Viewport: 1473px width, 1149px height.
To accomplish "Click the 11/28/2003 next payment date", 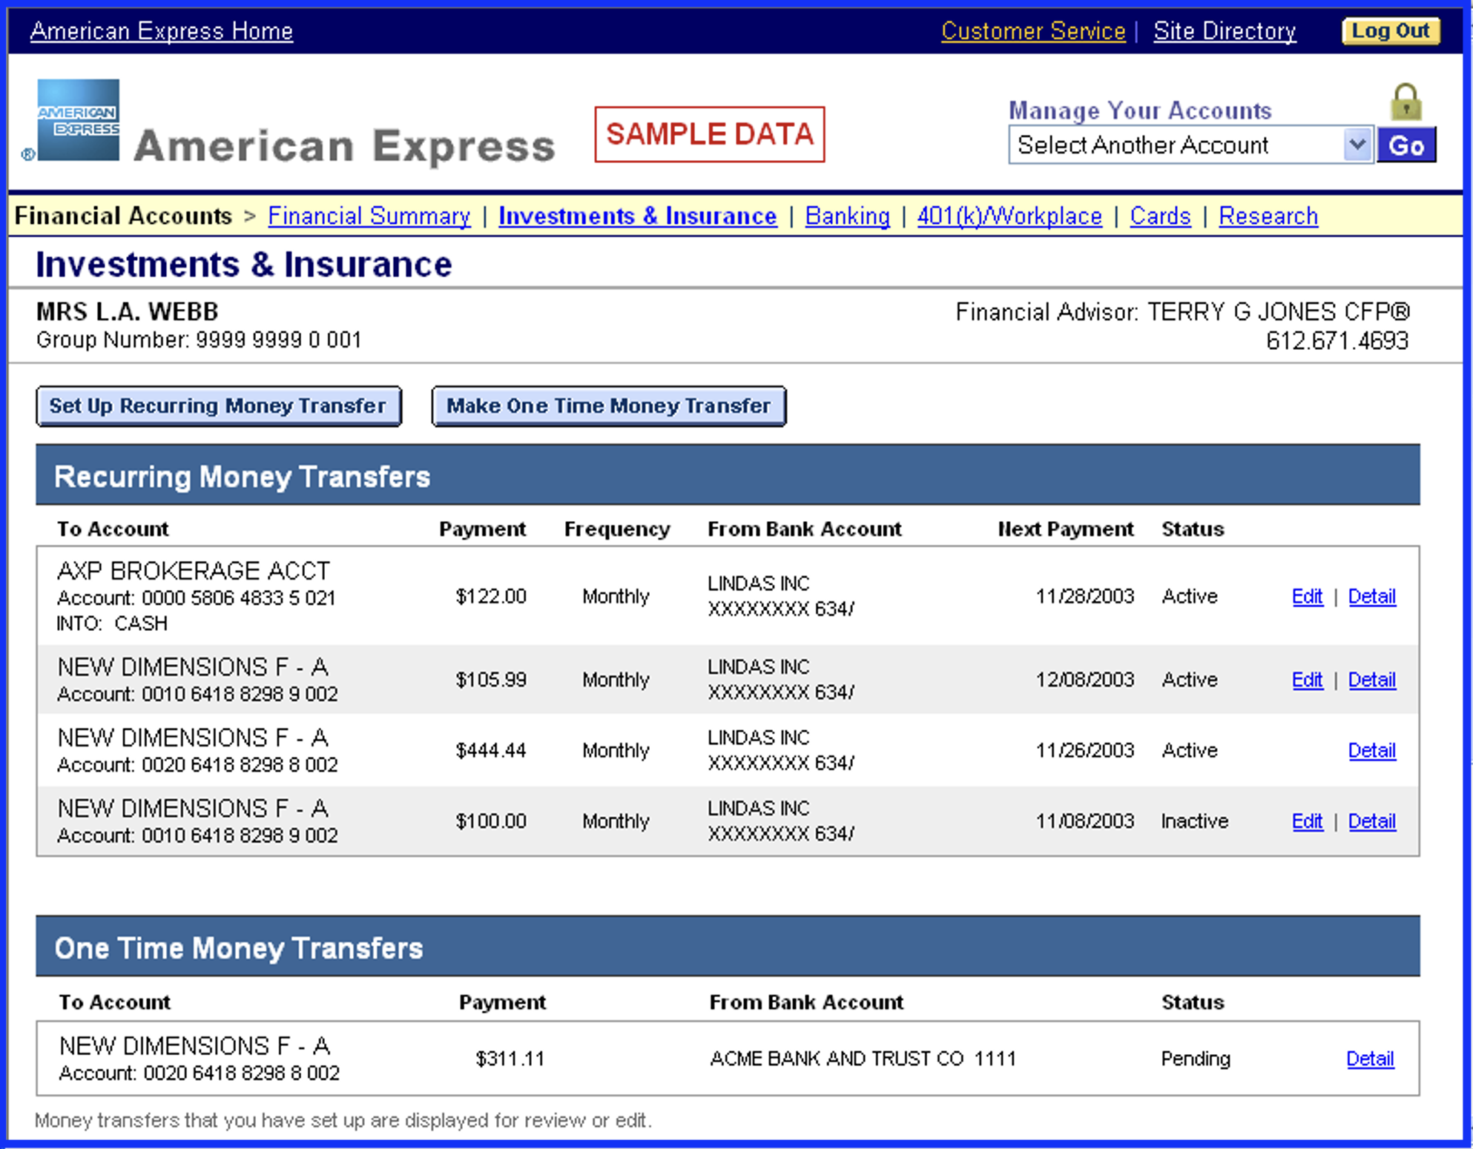I will [x=1084, y=596].
